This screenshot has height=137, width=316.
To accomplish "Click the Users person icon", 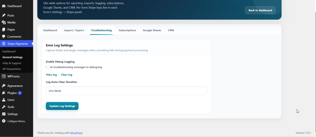I will point(4,100).
